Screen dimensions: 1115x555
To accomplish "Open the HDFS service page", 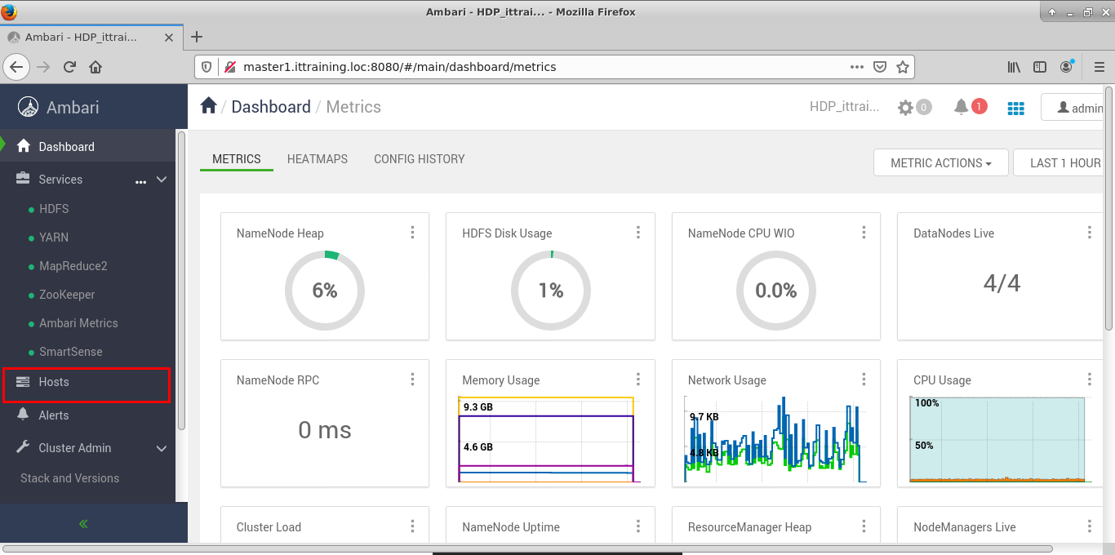I will pyautogui.click(x=54, y=209).
